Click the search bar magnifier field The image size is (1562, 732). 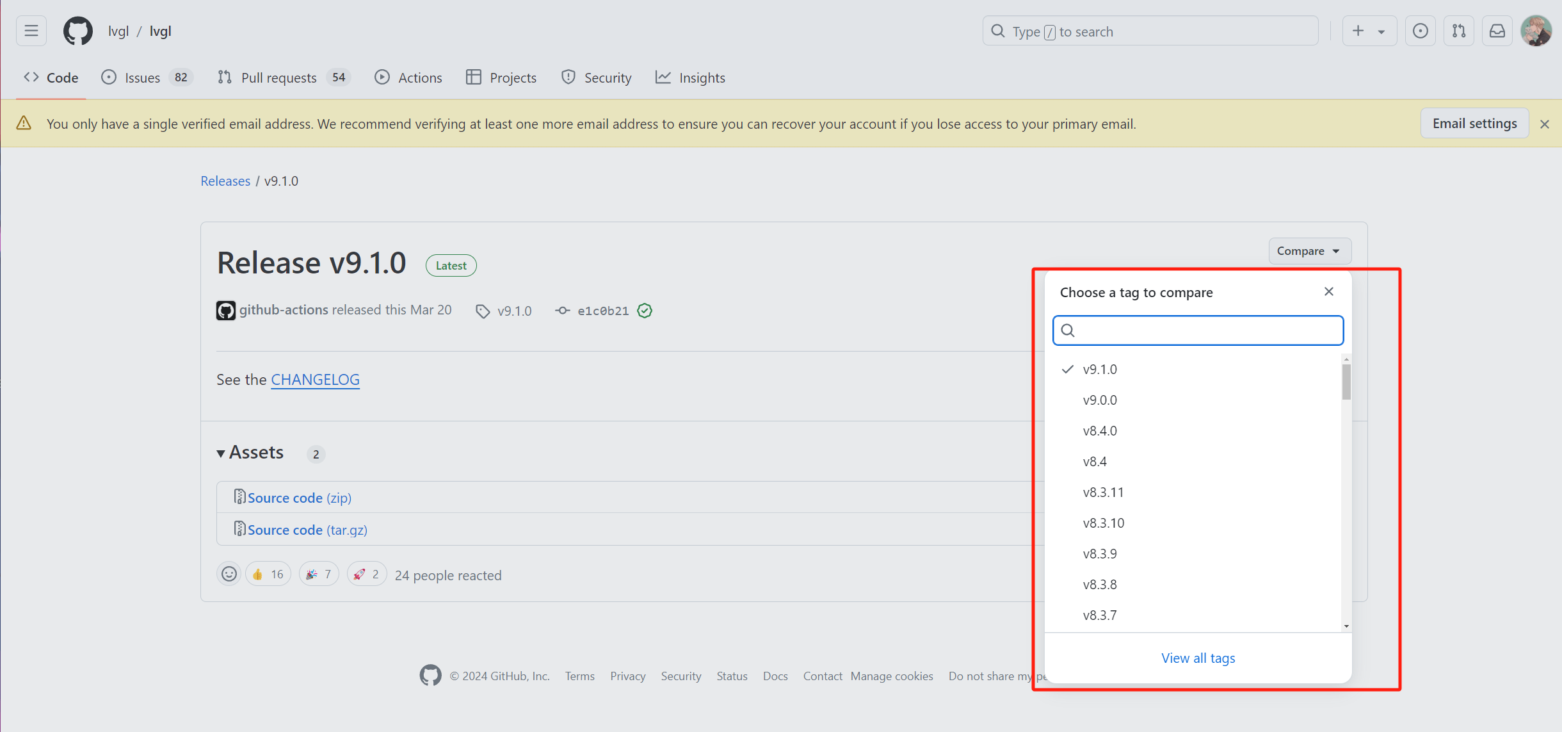point(1150,31)
